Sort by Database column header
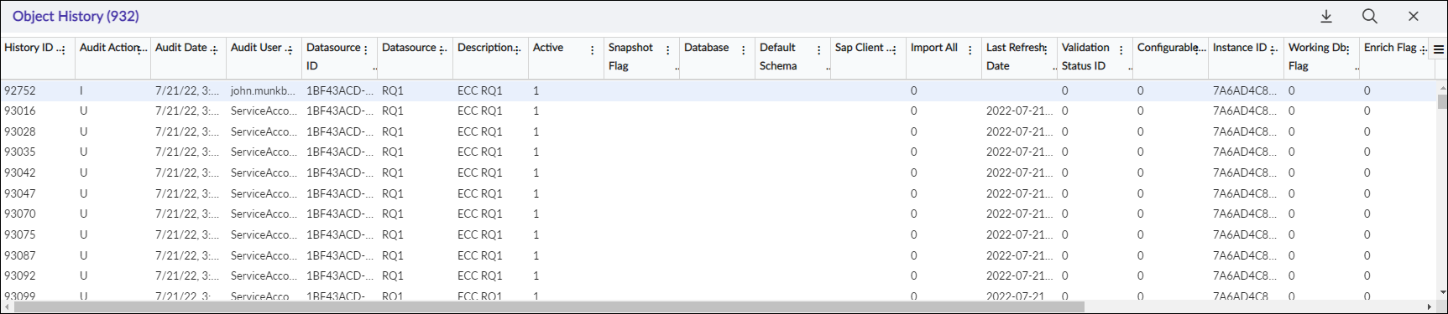1448x314 pixels. point(706,48)
